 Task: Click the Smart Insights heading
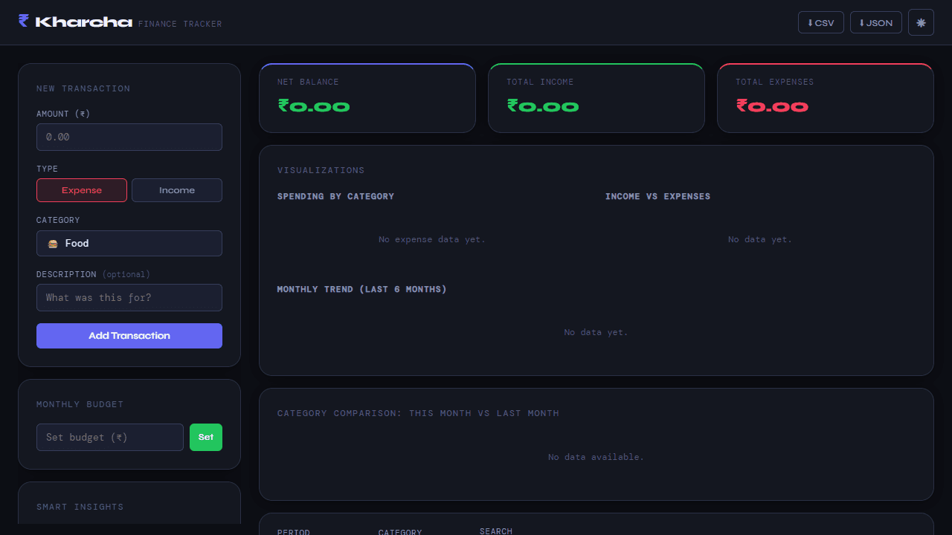(x=80, y=507)
